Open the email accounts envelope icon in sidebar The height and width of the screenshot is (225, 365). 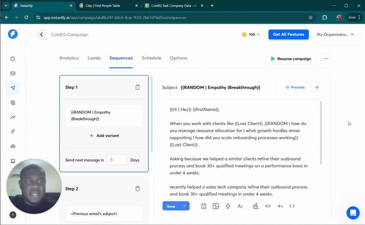tap(13, 74)
